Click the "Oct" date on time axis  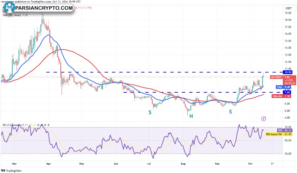pyautogui.click(x=250, y=164)
